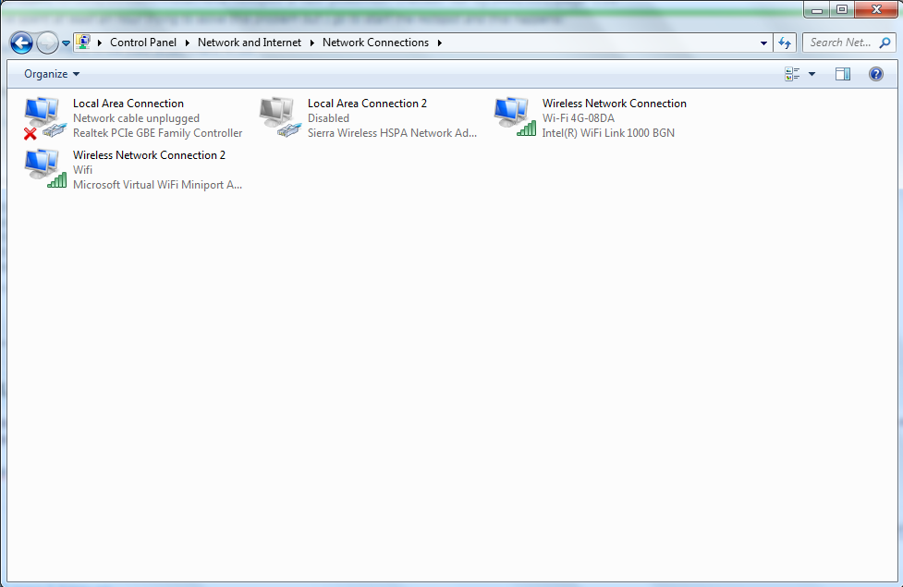903x587 pixels.
Task: Click 'Intel(R) WiFi Link 1000 BGN' text
Action: pyautogui.click(x=608, y=133)
